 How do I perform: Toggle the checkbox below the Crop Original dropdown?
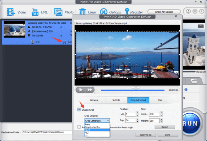(x=79, y=127)
